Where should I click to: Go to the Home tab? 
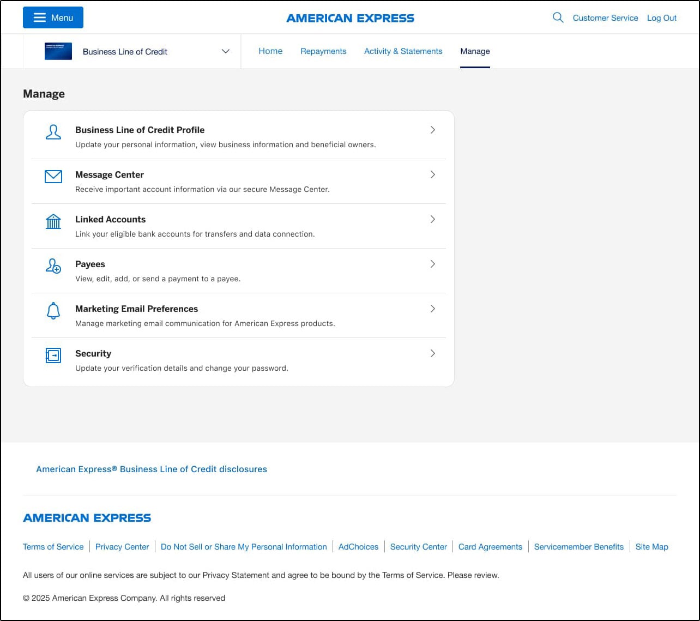(x=270, y=51)
